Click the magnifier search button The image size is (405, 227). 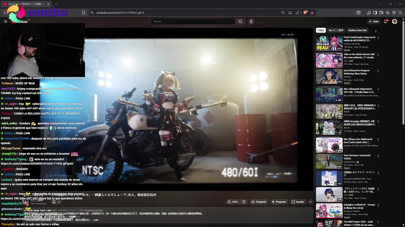click(240, 21)
